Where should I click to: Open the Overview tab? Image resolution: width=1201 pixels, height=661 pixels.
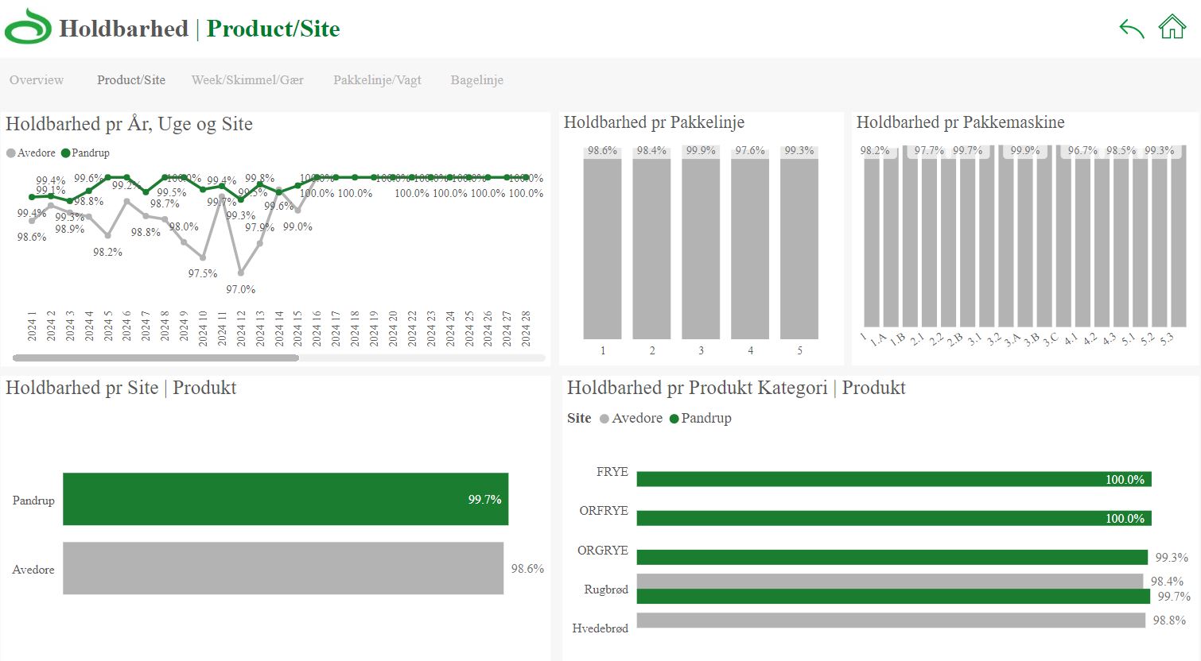tap(37, 80)
